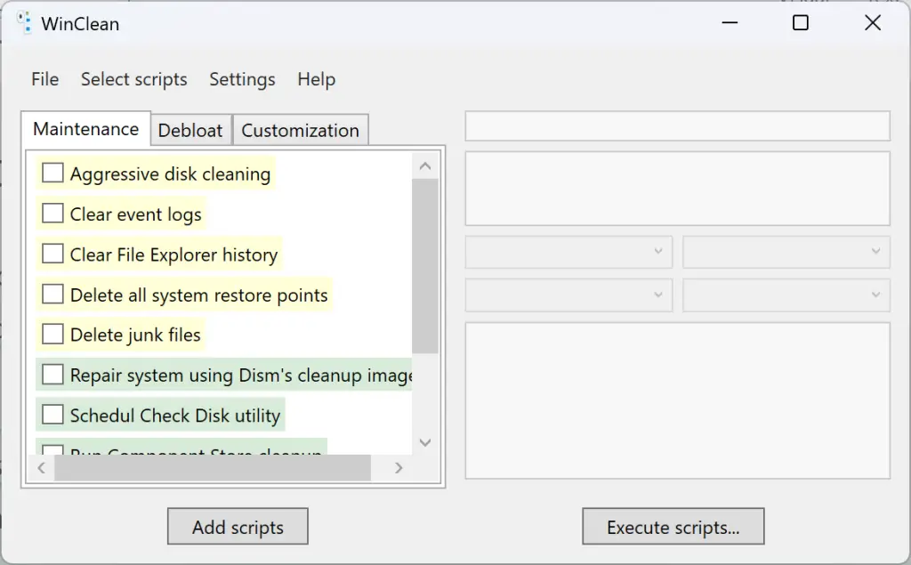Screen dimensions: 911x565
Task: Check Delete all system restore points
Action: click(x=53, y=295)
